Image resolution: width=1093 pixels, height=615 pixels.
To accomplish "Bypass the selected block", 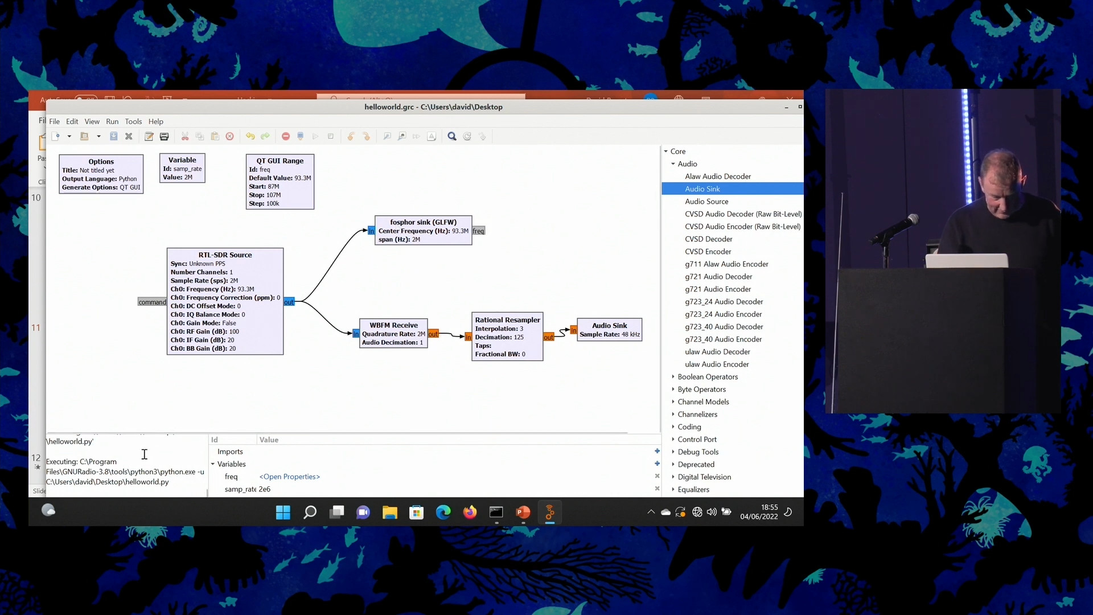I will tap(417, 137).
